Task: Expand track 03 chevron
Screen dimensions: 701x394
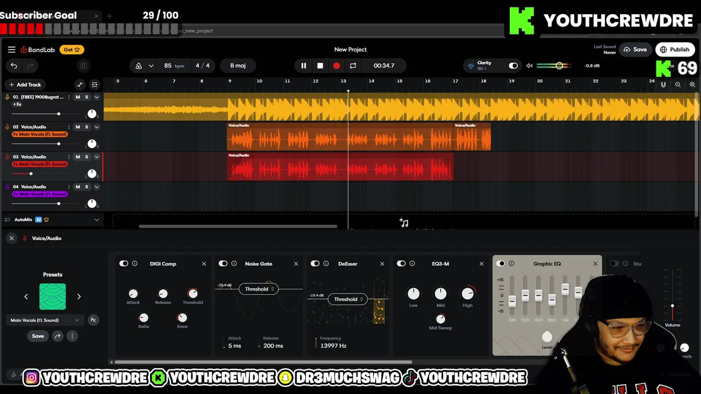Action: (x=96, y=157)
